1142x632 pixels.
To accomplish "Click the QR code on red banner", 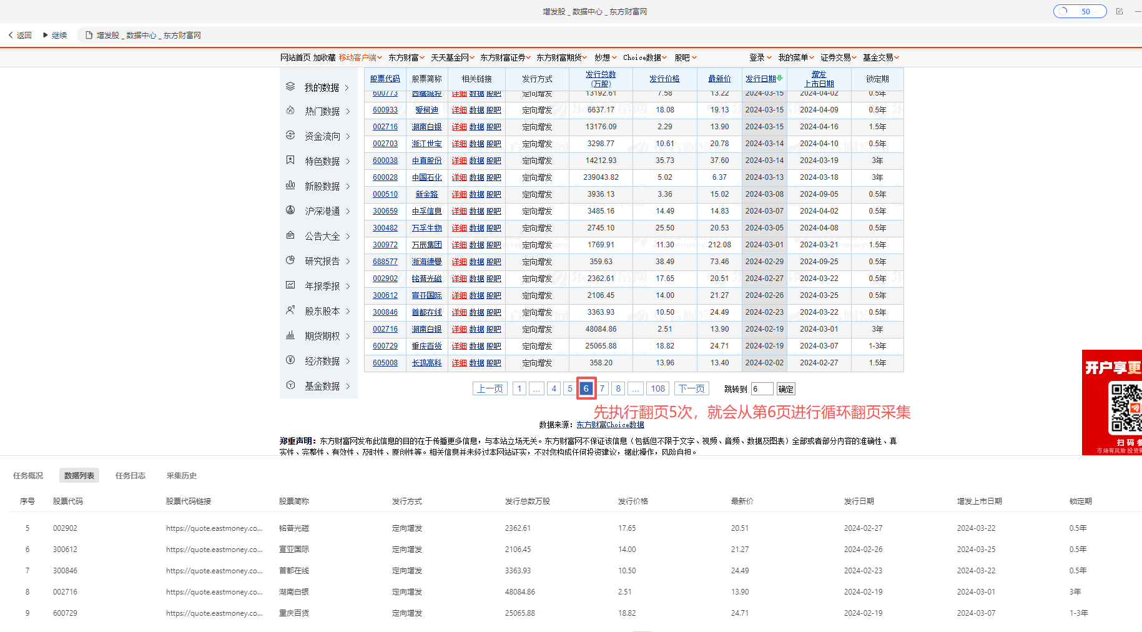I will click(x=1125, y=408).
